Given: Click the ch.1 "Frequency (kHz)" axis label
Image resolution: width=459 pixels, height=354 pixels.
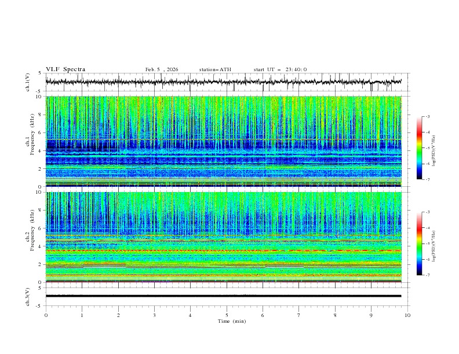Looking at the screenshot, I should coord(33,135).
